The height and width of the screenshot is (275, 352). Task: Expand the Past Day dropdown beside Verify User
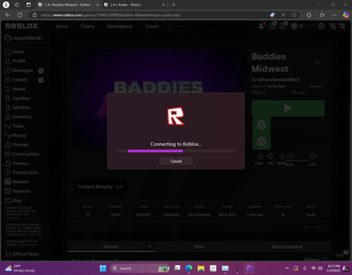click(x=318, y=87)
